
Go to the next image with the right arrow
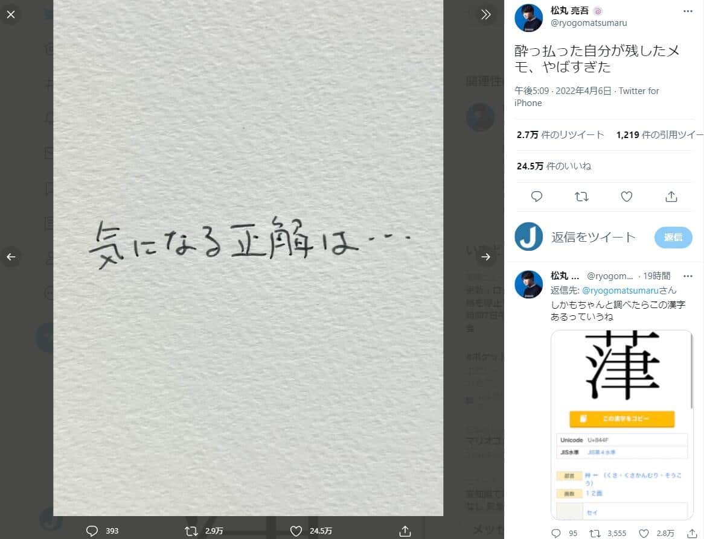point(486,256)
